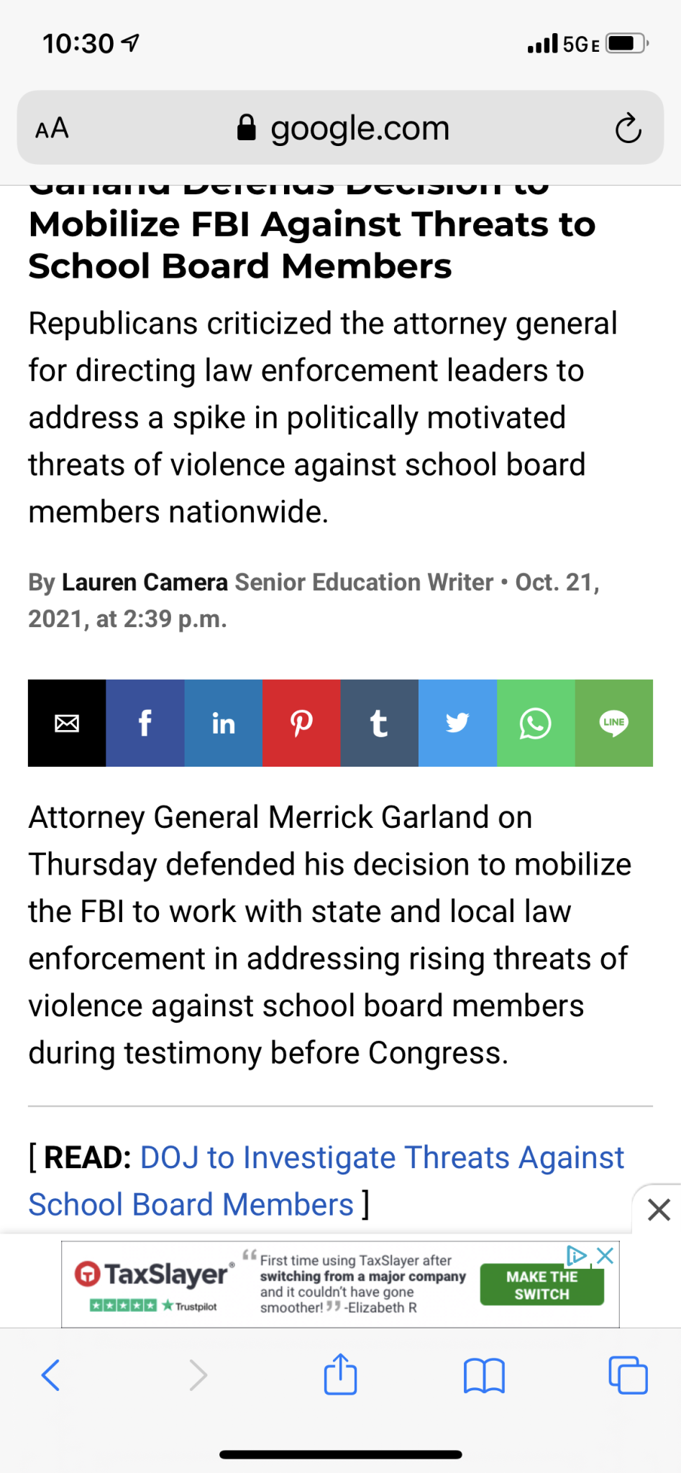This screenshot has height=1473, width=681.
Task: Open Safari bookmarks
Action: click(485, 1375)
